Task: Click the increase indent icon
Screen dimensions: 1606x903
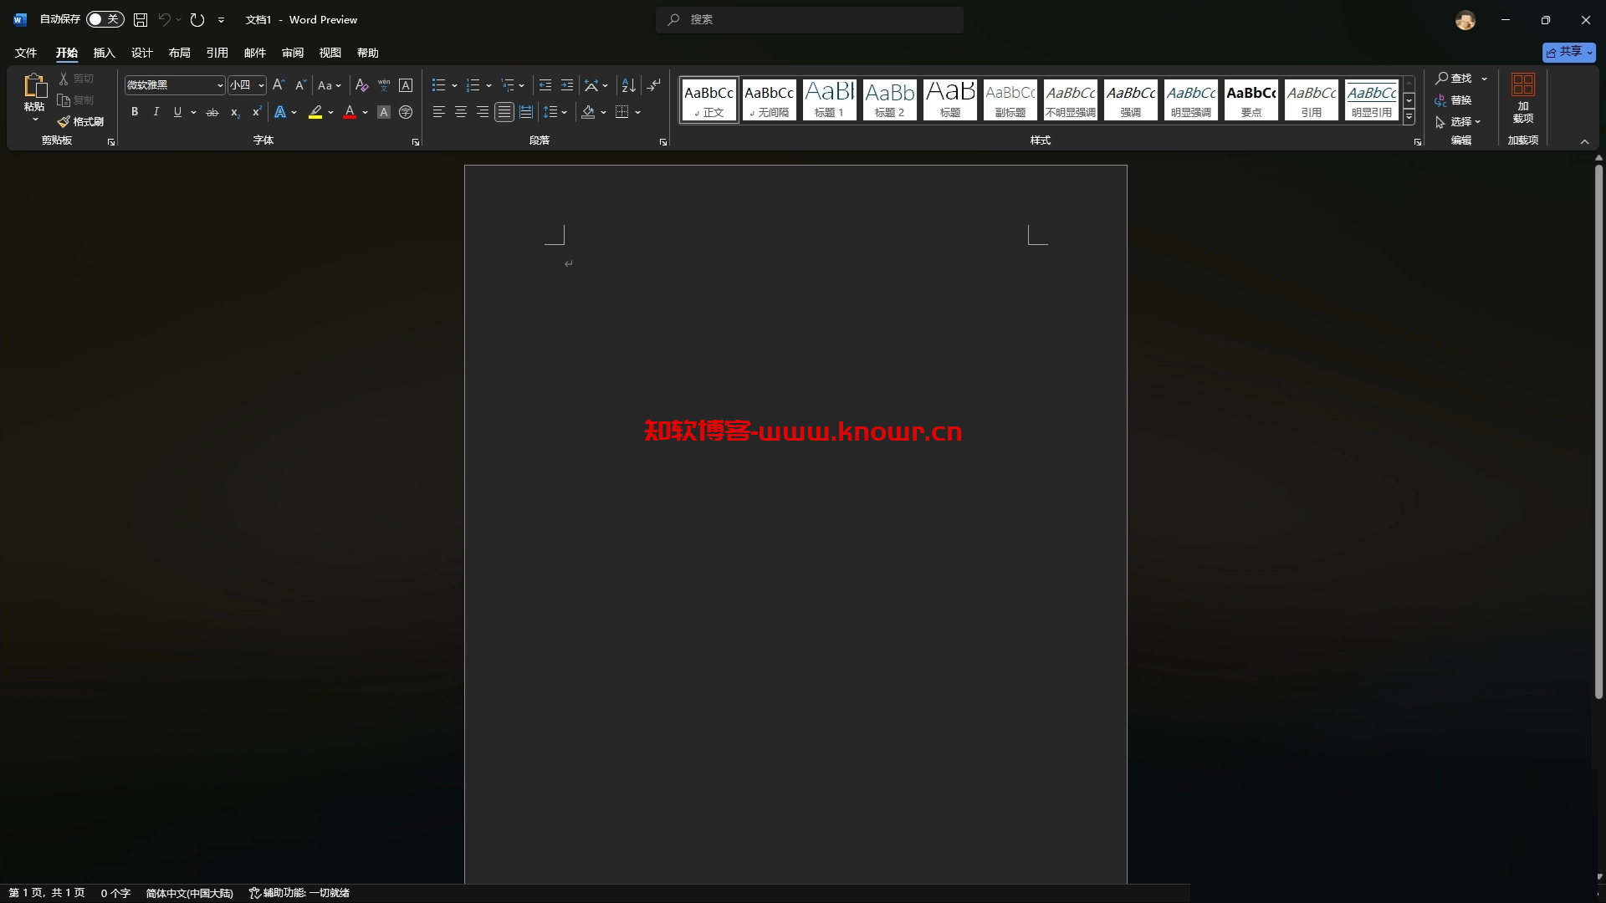Action: pos(567,85)
